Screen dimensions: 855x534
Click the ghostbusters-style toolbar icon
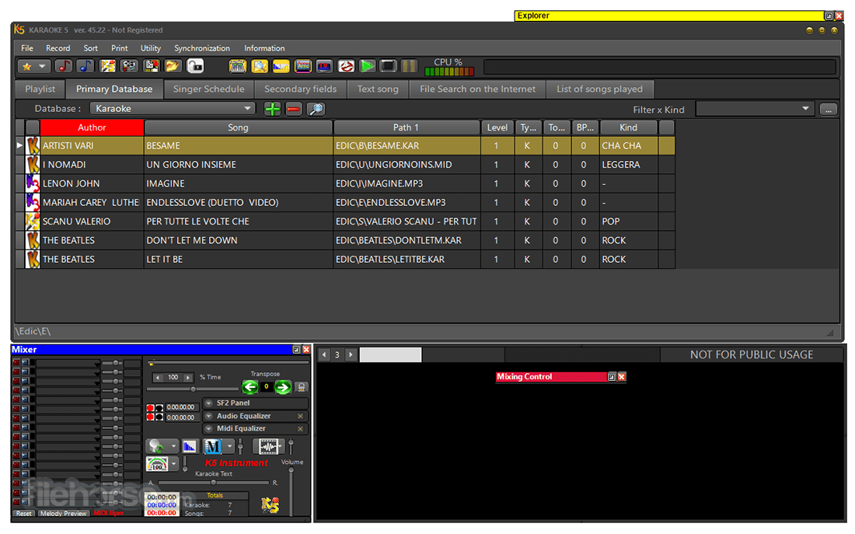(346, 67)
